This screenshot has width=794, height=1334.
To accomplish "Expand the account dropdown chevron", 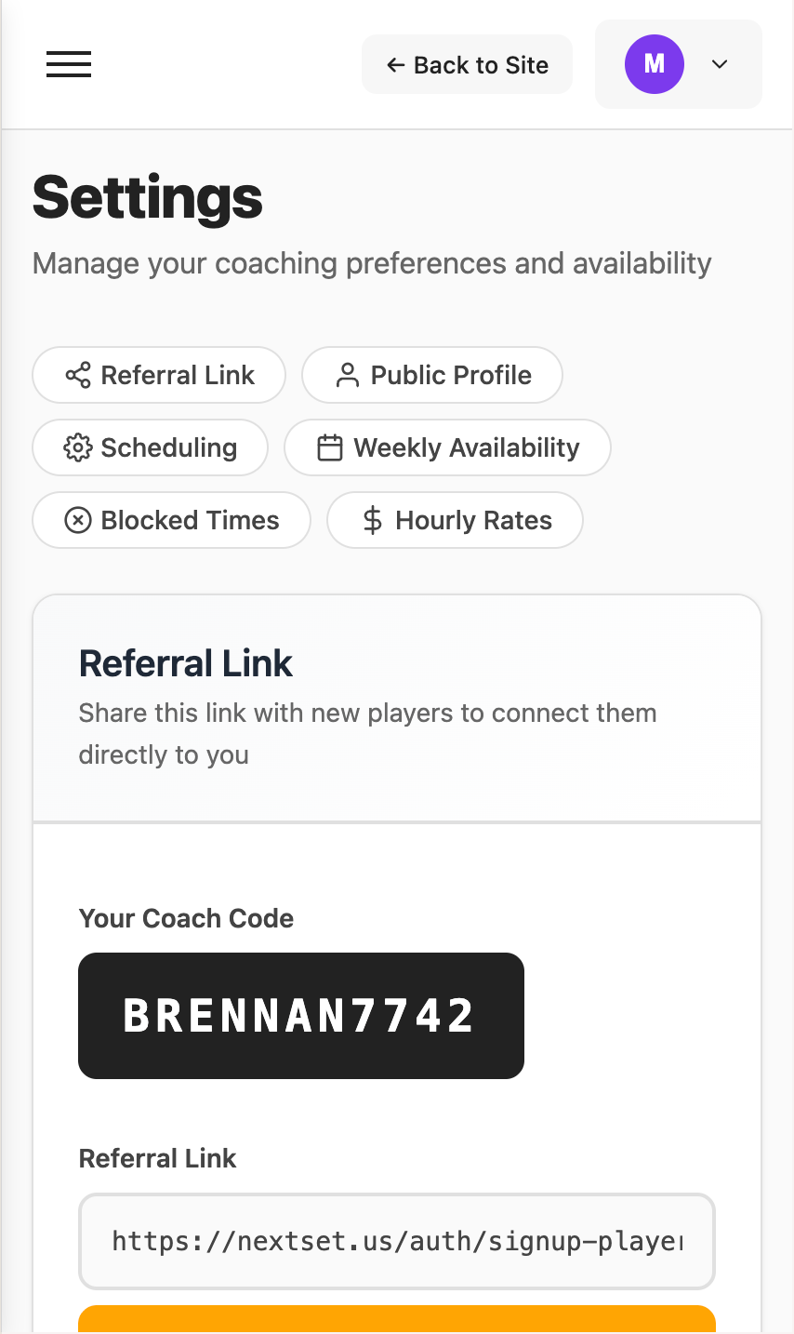I will click(x=720, y=64).
